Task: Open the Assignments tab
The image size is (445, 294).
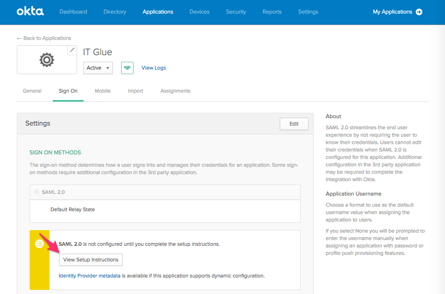Action: click(x=175, y=91)
